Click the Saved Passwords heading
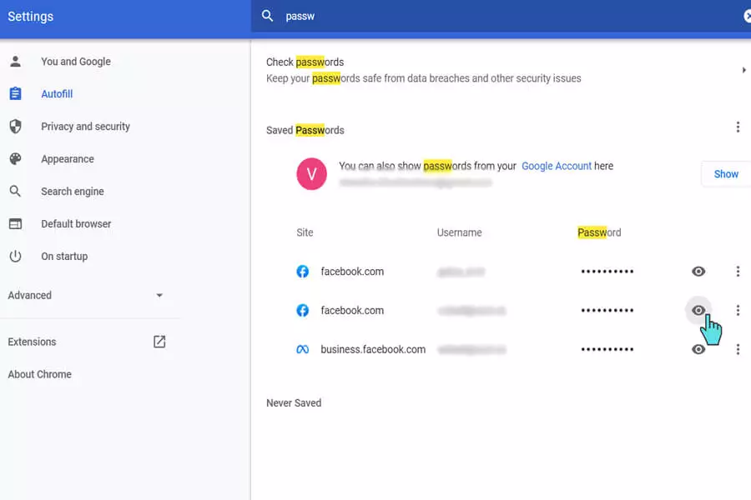 click(x=305, y=130)
